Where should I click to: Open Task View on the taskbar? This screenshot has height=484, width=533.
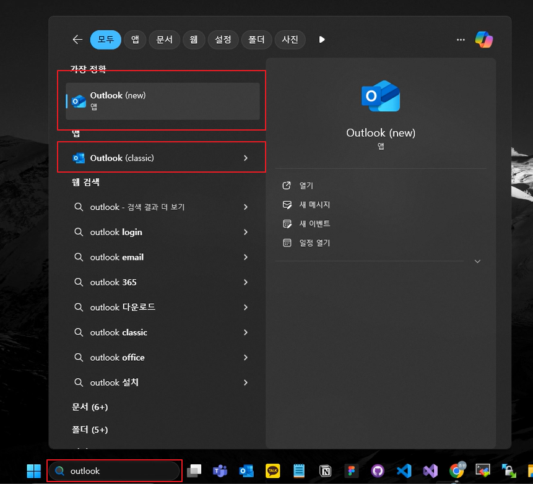click(194, 471)
